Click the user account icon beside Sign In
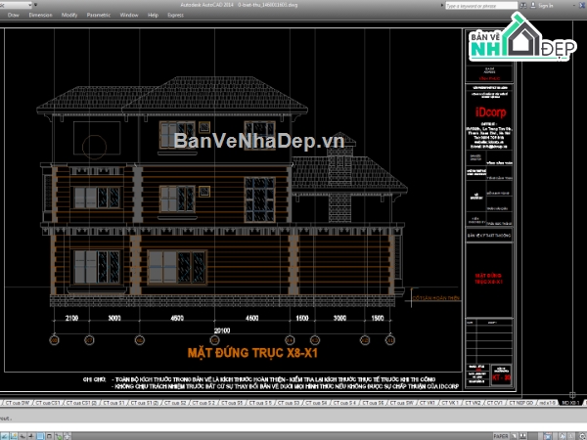 [533, 6]
